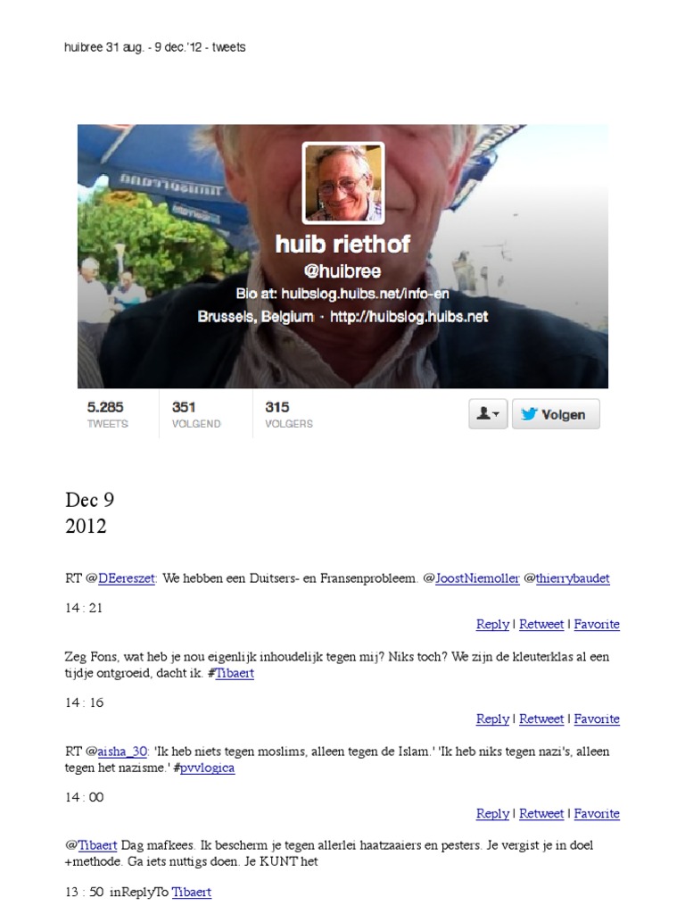This screenshot has width=685, height=914.
Task: Open the #pvvlogica hashtag link
Action: (x=207, y=768)
